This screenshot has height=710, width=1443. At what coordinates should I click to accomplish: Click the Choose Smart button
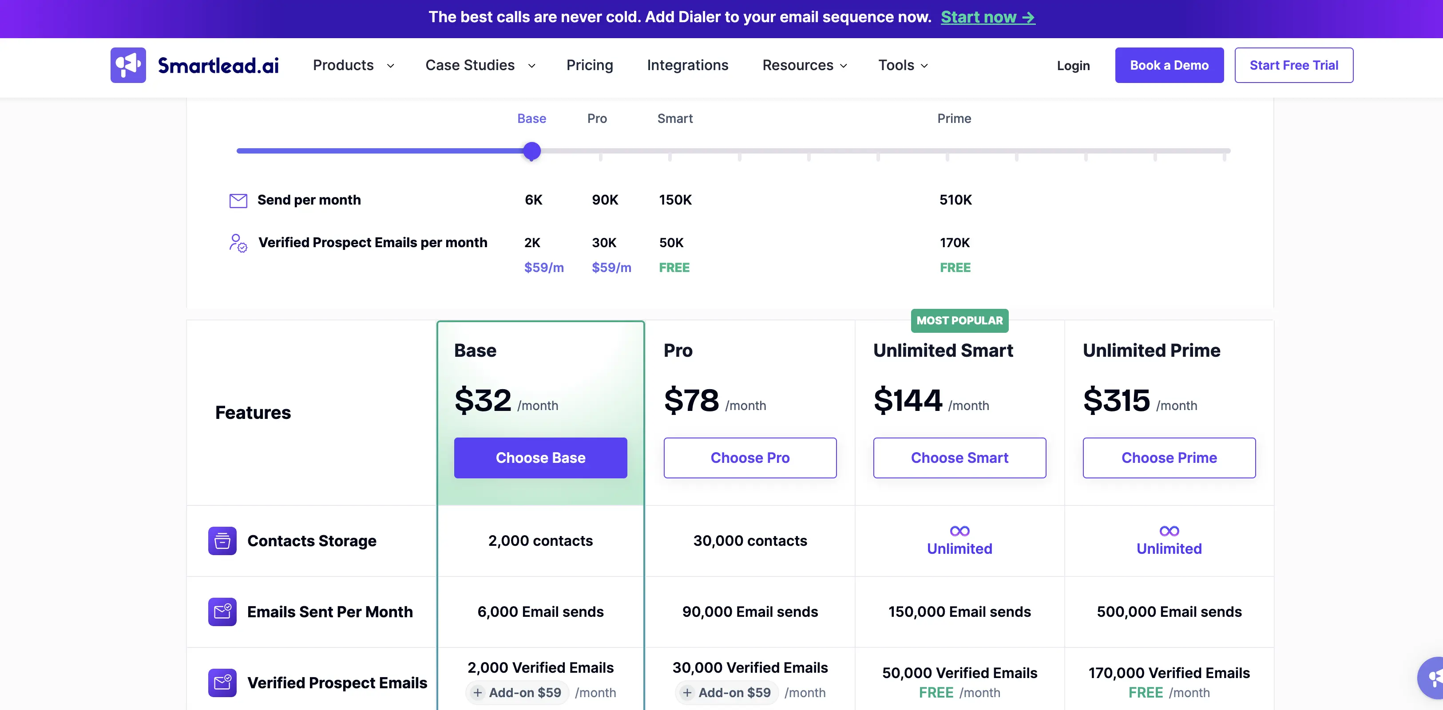tap(959, 458)
